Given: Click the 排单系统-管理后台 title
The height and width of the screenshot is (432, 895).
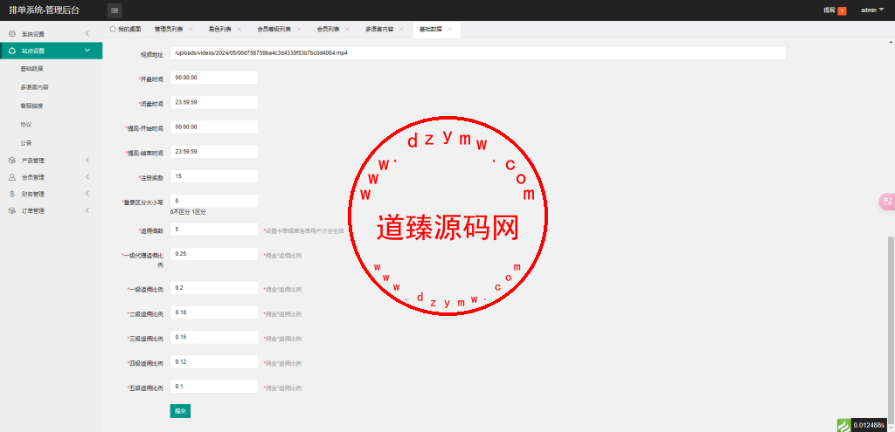Looking at the screenshot, I should coord(45,10).
